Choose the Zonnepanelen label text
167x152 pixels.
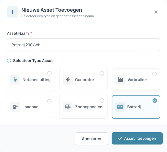click(x=89, y=107)
